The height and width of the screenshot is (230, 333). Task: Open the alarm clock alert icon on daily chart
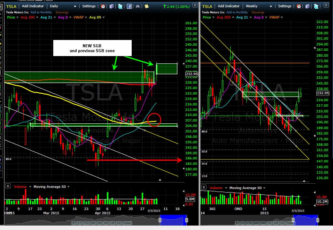click(x=103, y=6)
